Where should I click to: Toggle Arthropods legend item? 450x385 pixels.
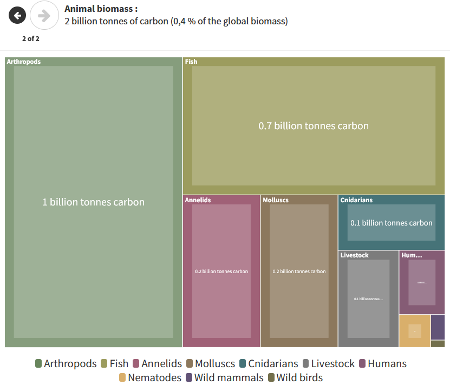pos(66,364)
